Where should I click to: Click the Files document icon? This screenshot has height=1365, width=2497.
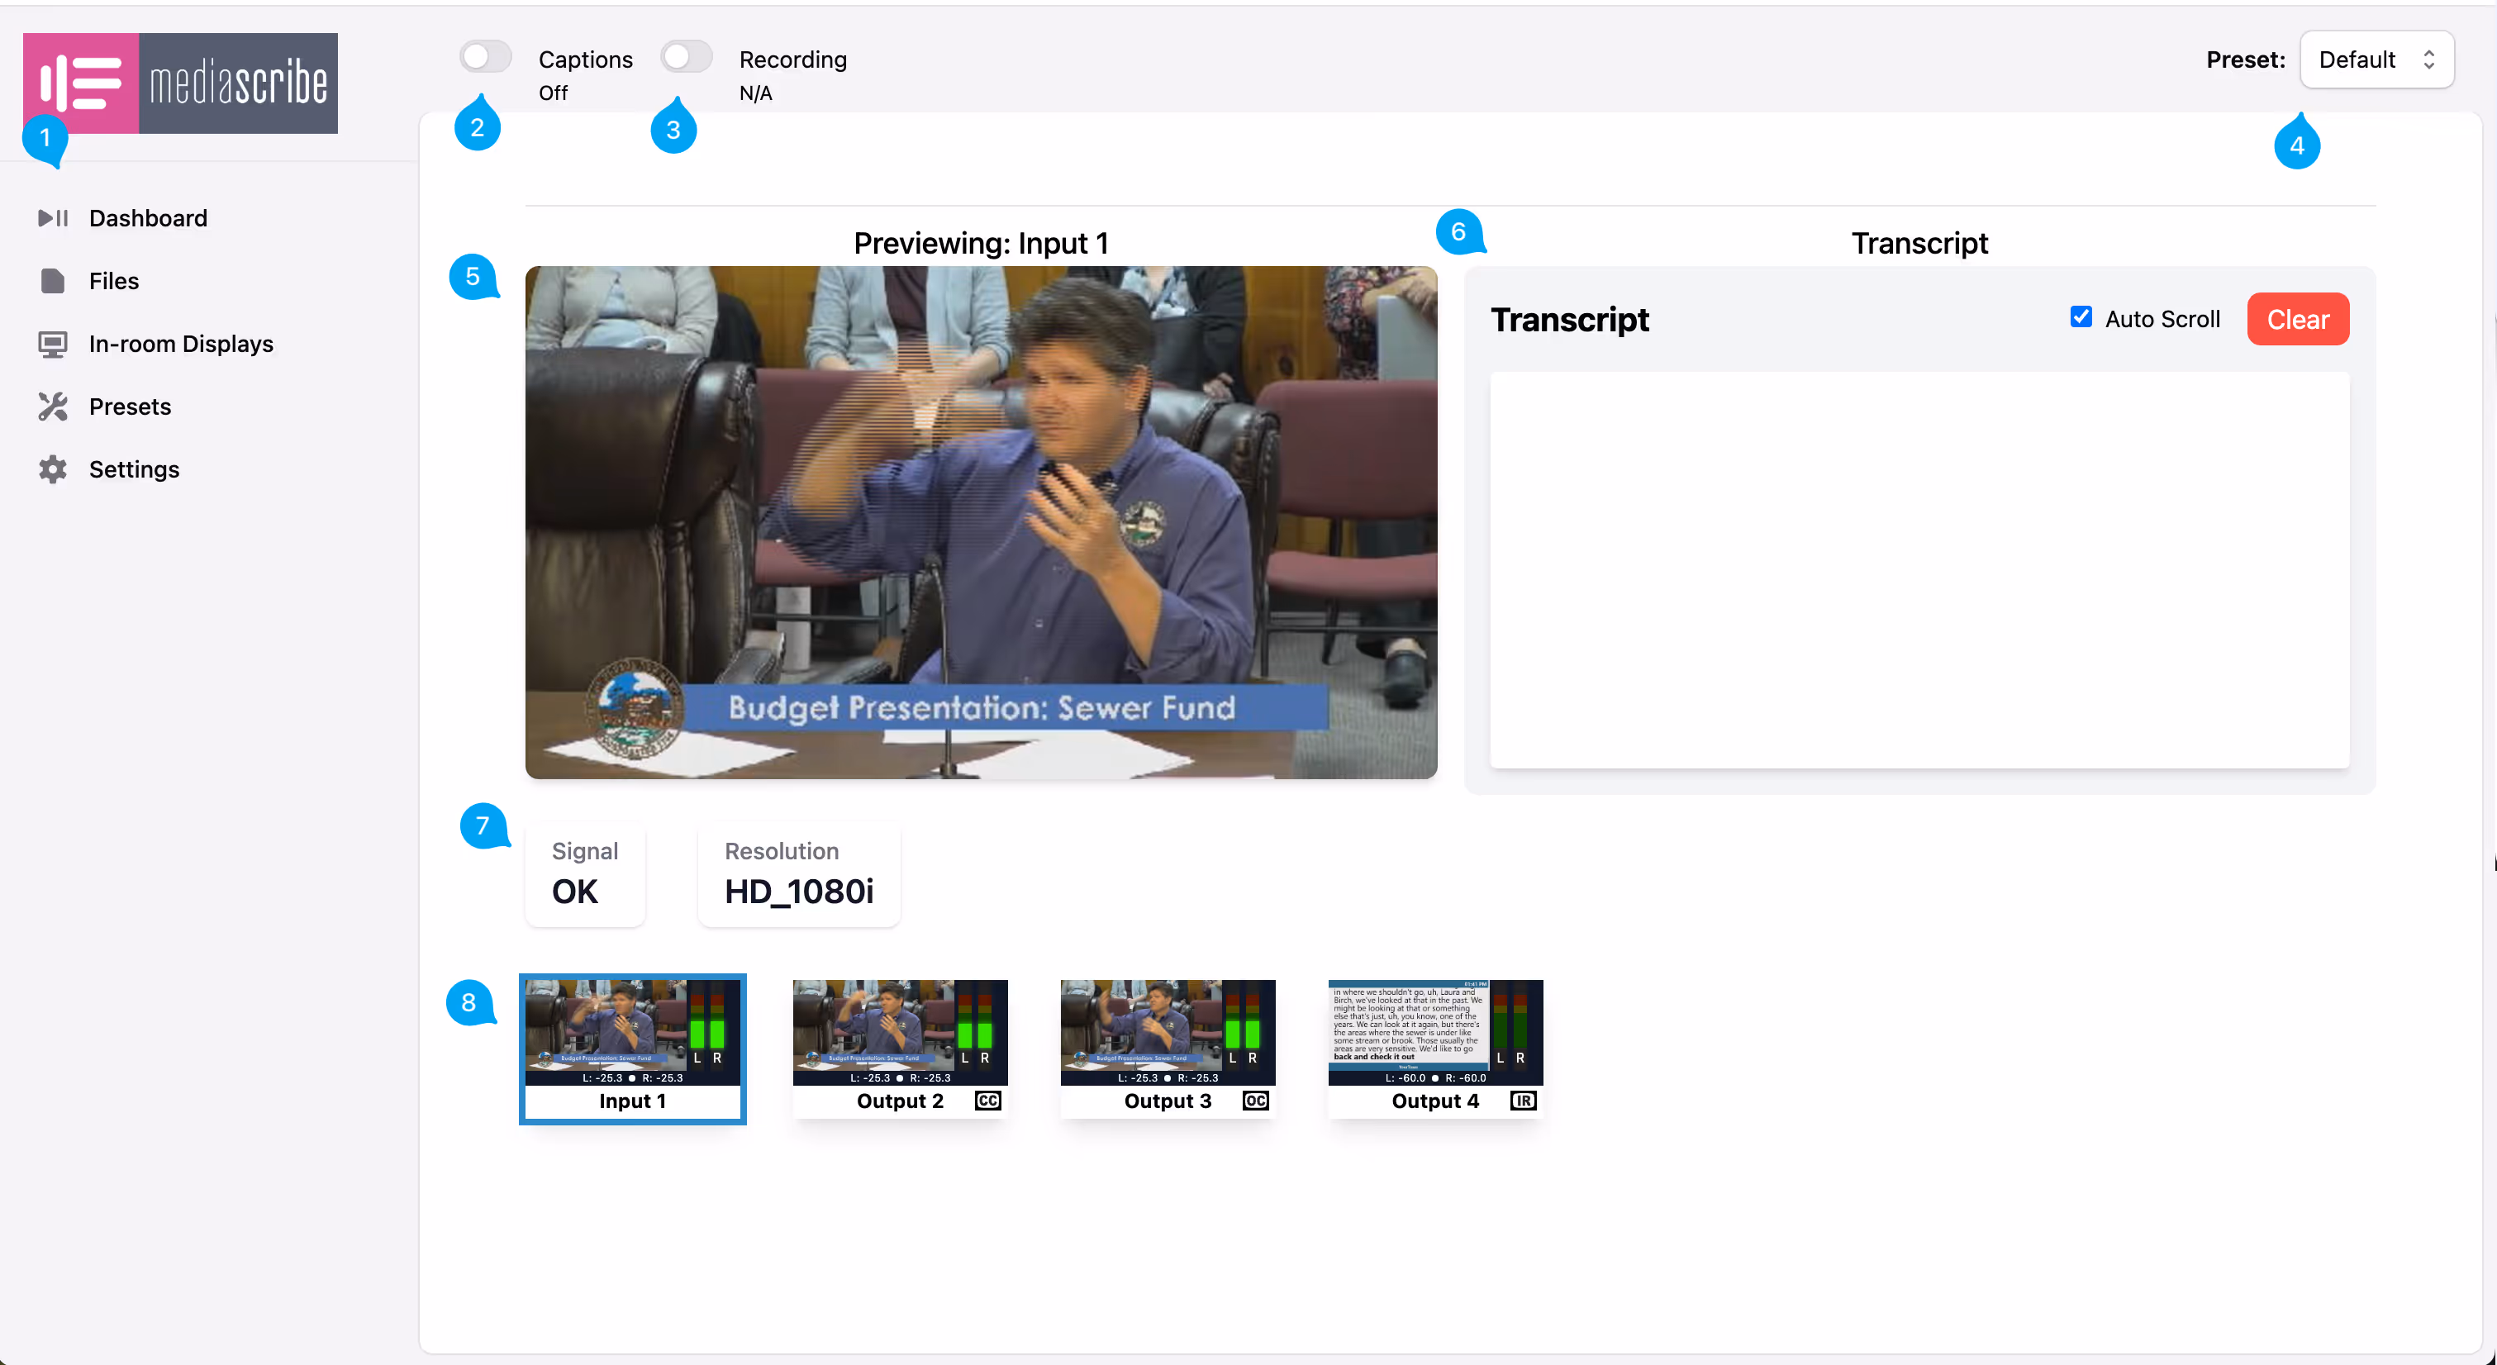tap(54, 280)
